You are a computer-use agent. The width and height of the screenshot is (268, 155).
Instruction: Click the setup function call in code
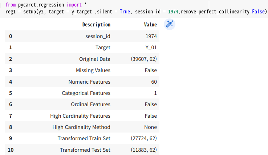coord(29,12)
